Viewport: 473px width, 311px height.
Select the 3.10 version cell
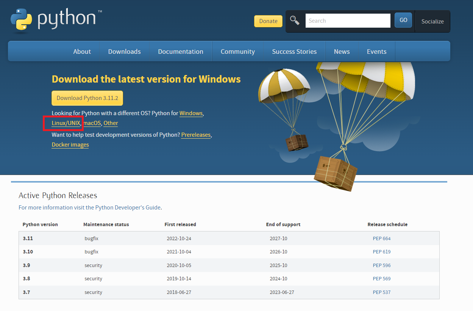28,252
